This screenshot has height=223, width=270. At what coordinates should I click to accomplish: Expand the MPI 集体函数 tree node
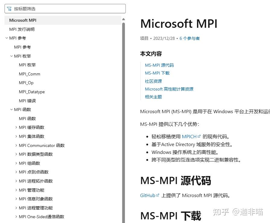point(16,136)
